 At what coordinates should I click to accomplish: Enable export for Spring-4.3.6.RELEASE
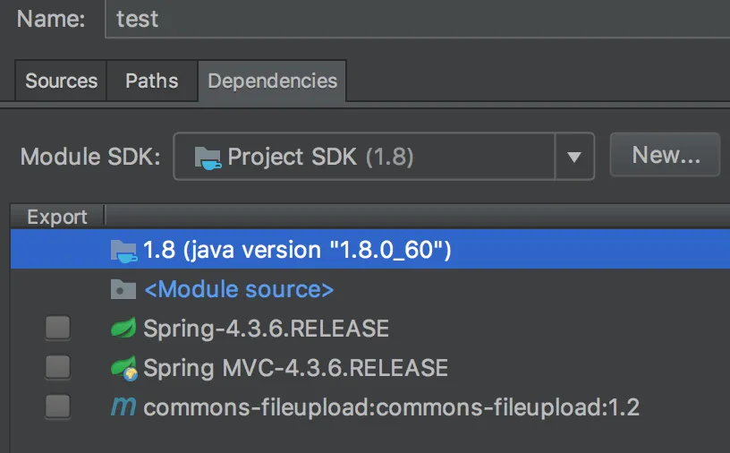click(x=58, y=329)
